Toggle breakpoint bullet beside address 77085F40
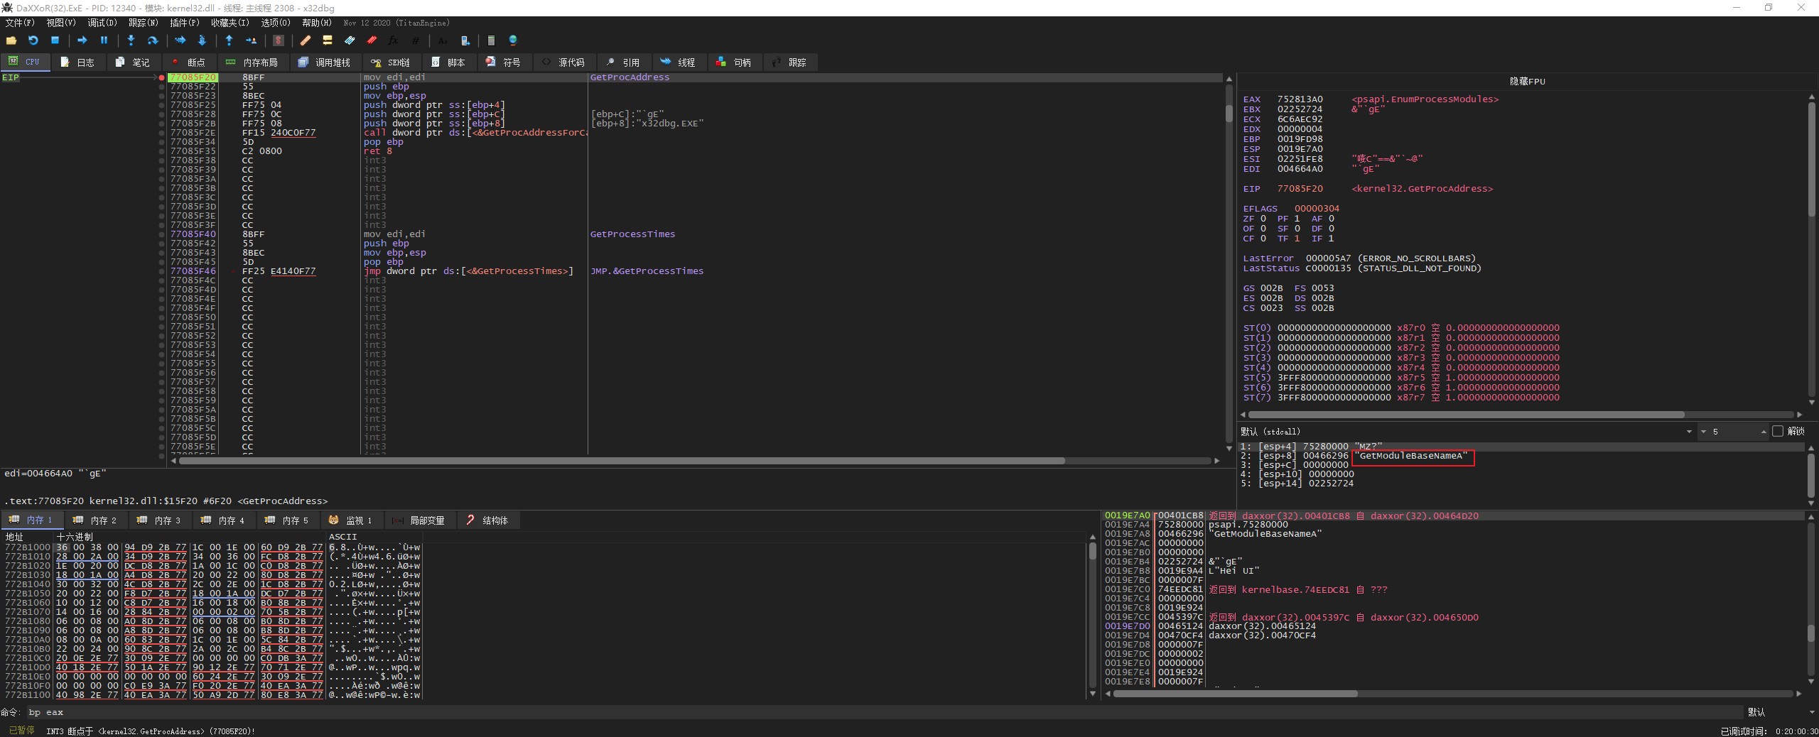Image resolution: width=1819 pixels, height=737 pixels. coord(162,234)
